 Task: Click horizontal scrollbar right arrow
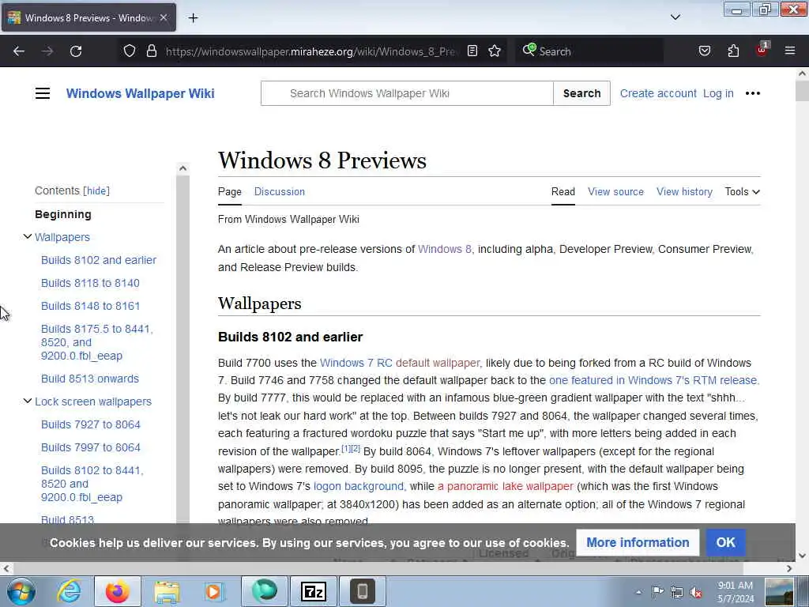(x=789, y=568)
